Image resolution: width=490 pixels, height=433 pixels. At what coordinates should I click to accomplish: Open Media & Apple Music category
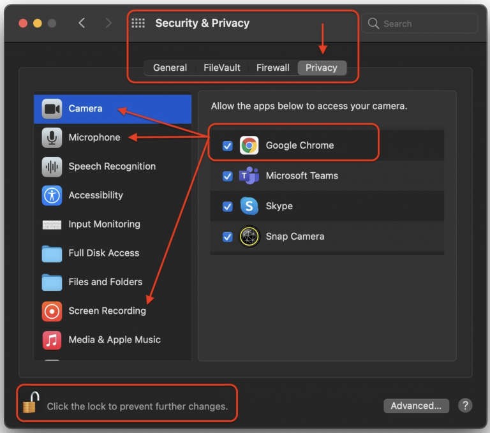click(x=112, y=340)
